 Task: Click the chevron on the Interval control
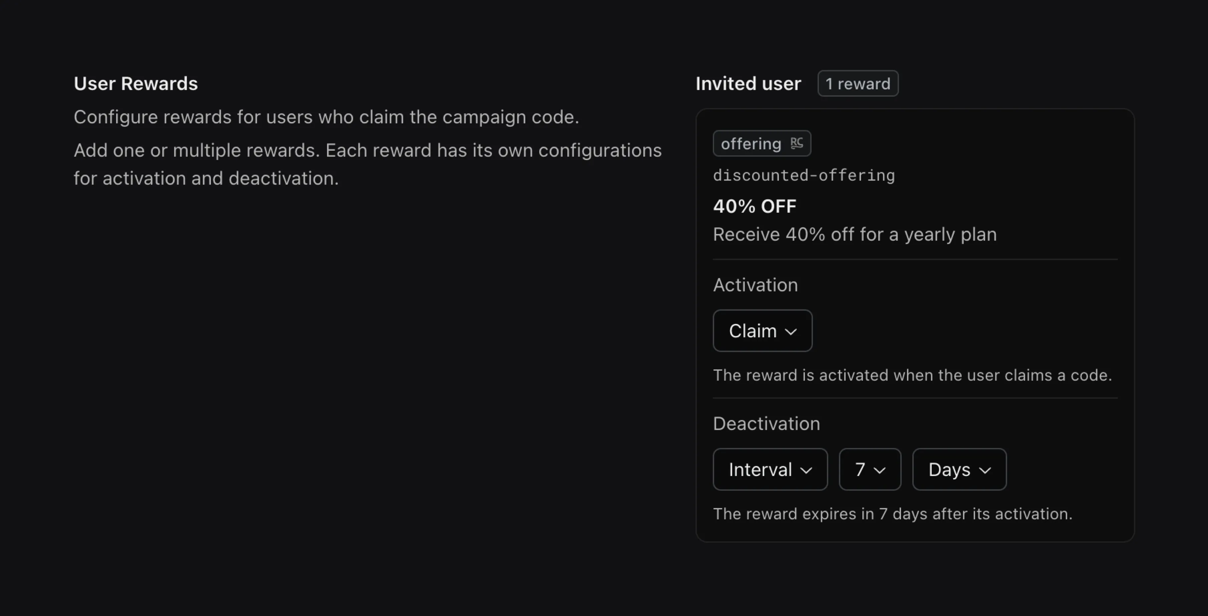tap(806, 470)
